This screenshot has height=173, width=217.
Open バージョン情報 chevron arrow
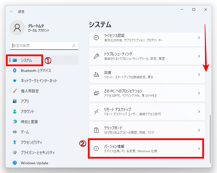[x=199, y=149]
